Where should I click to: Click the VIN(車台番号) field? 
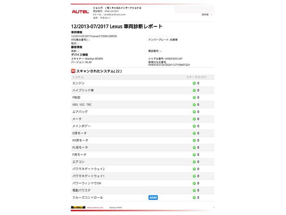[x=80, y=40]
